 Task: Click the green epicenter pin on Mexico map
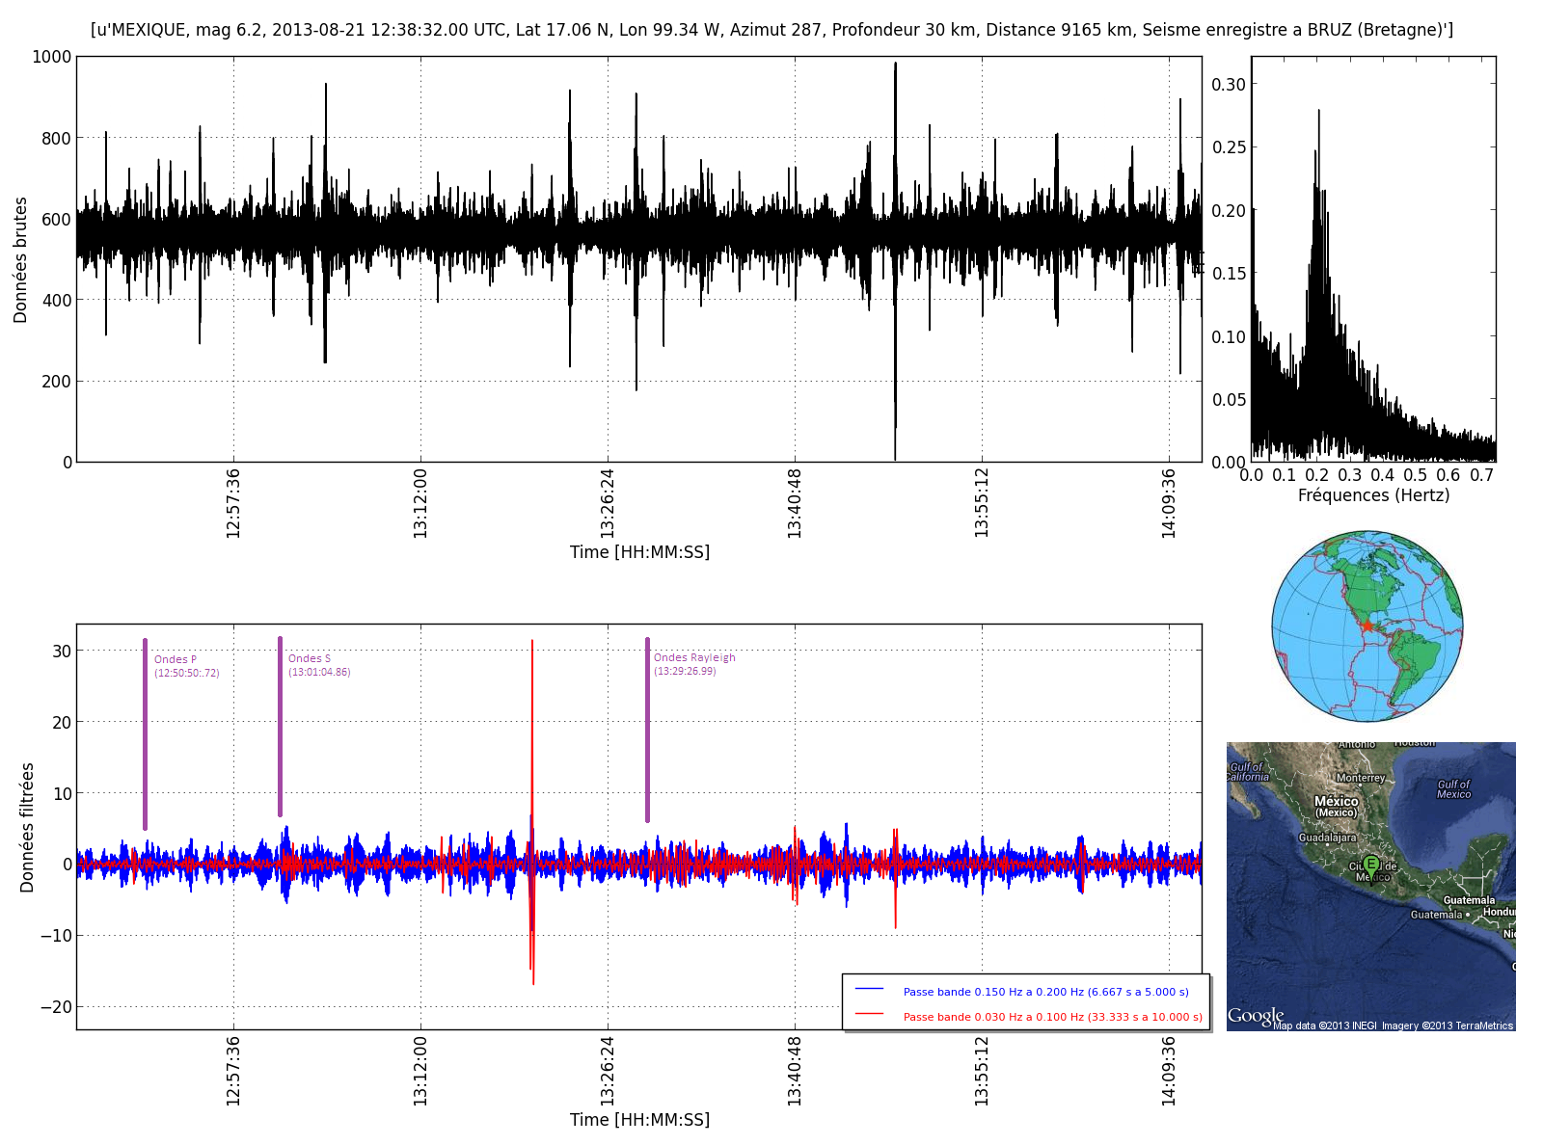click(1370, 864)
